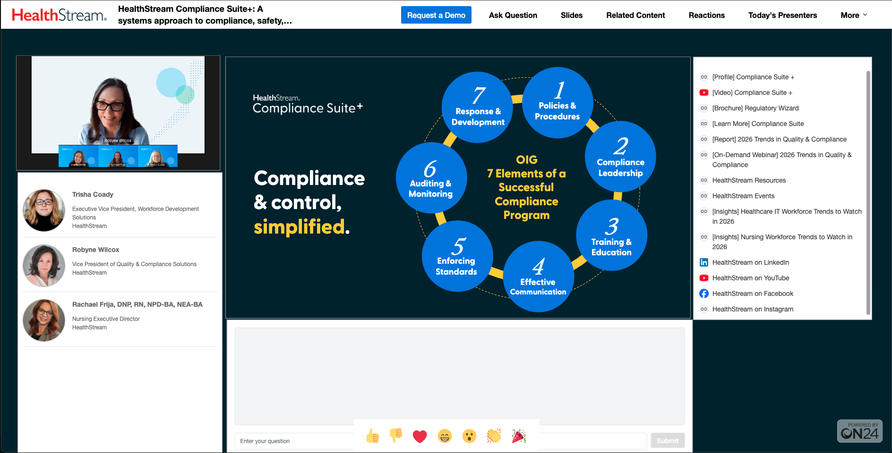Open the [Profile] Compliance Suite + link
Viewport: 892px width, 453px height.
coord(753,77)
